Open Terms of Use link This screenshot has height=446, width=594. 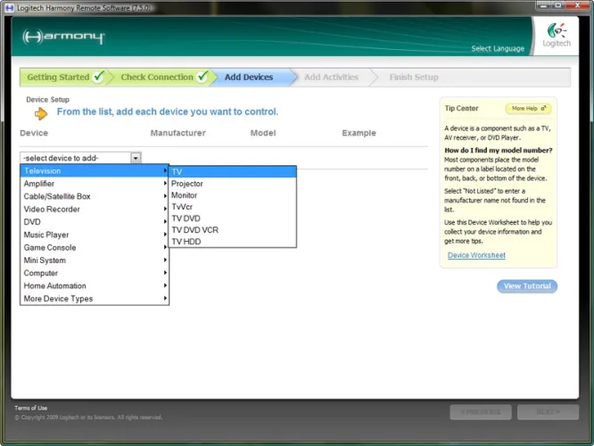pyautogui.click(x=30, y=408)
